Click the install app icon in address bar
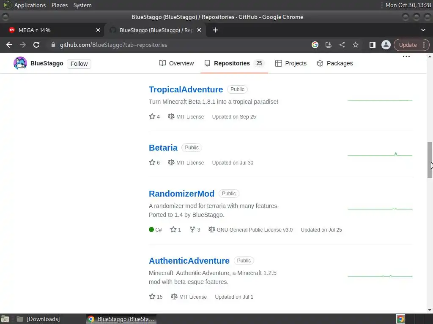Viewport: 433px width, 324px height. point(328,45)
